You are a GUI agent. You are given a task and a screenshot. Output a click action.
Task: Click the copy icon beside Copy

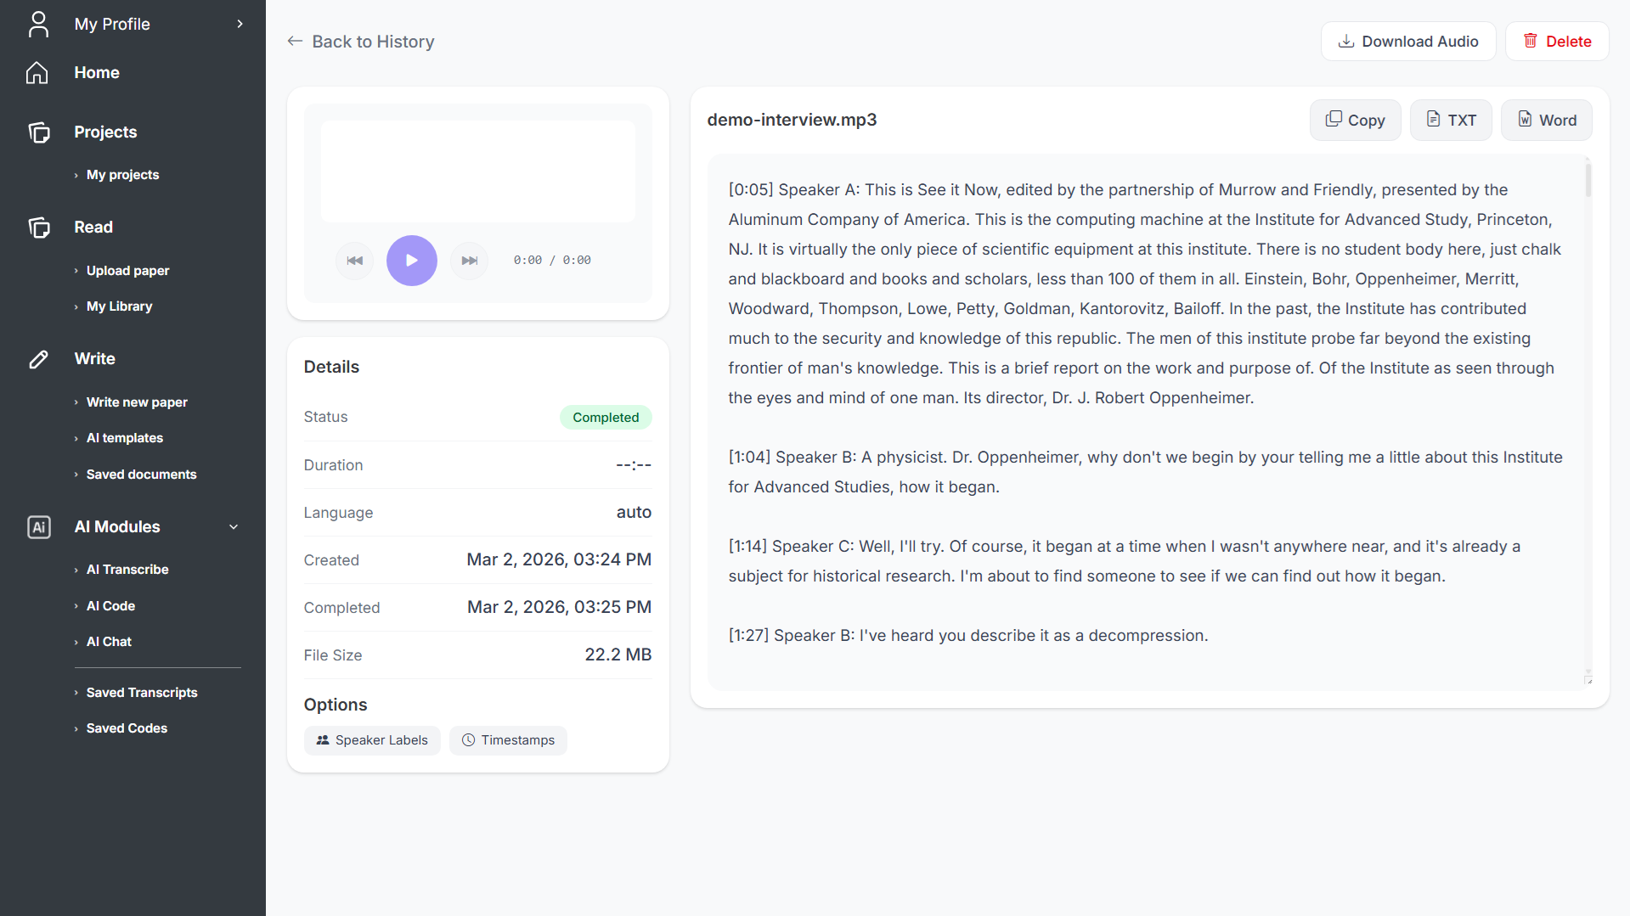pyautogui.click(x=1334, y=120)
